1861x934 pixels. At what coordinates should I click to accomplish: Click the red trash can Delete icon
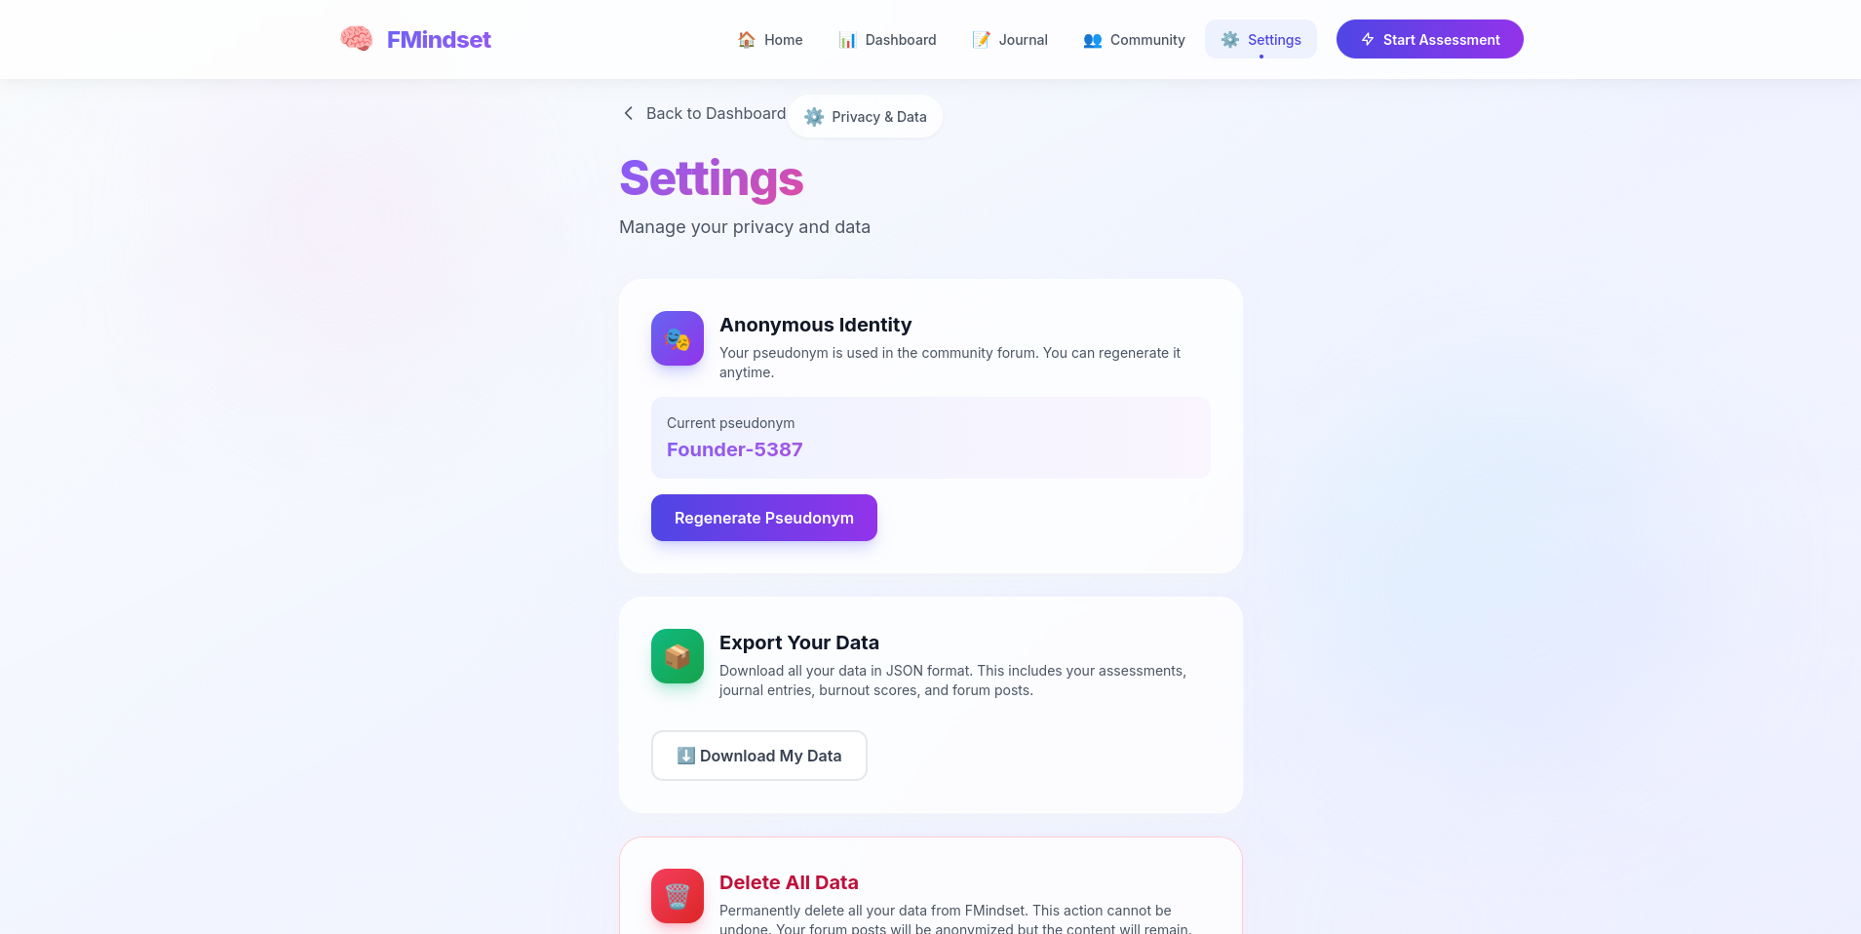coord(678,896)
